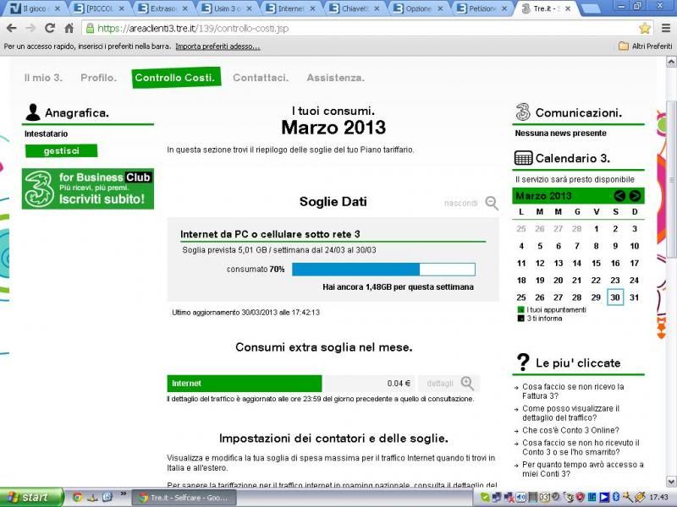
Task: Click the Importa preferiti adesso link
Action: click(217, 46)
